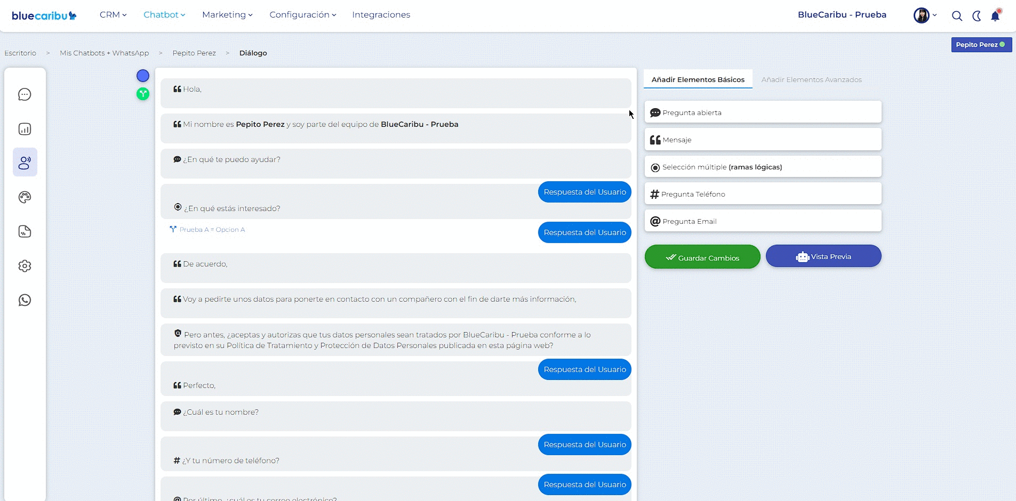Screen dimensions: 1016x501
Task: Go to Pepito Perez breadcrumb
Action: 194,53
